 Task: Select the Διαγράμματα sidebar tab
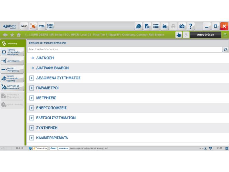coord(12,61)
